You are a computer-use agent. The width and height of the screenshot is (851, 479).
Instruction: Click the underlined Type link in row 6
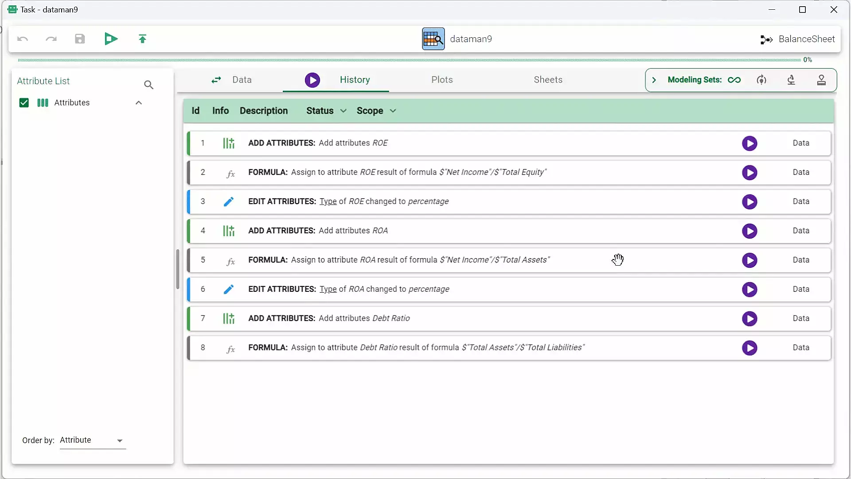click(328, 289)
